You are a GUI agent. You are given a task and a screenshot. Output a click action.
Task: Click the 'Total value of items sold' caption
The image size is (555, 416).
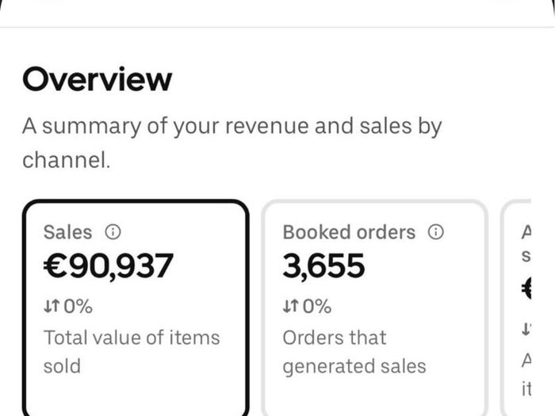click(x=132, y=352)
